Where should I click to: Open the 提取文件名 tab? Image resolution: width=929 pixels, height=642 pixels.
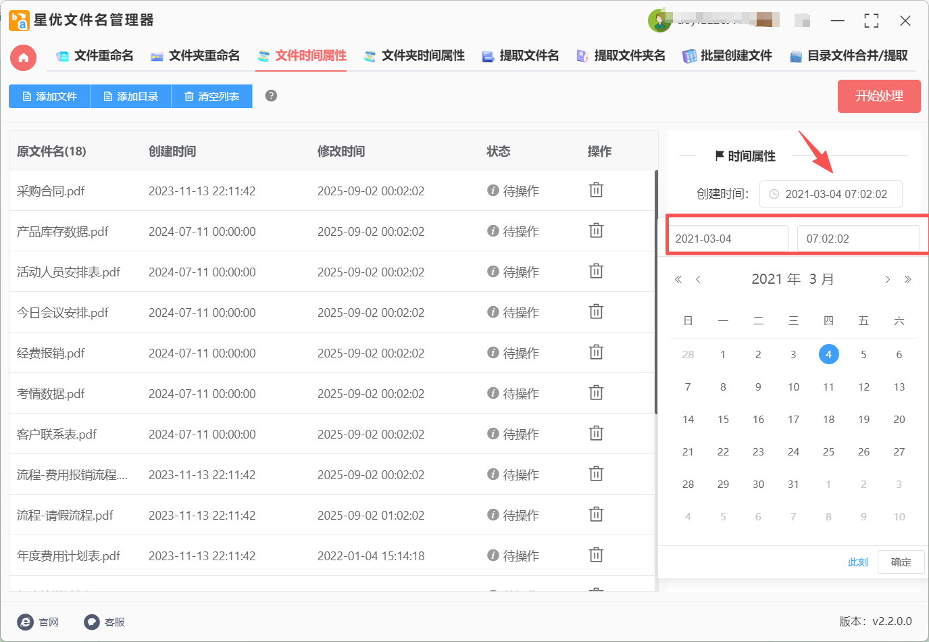520,56
